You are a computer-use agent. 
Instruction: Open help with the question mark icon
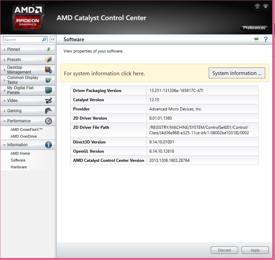point(265,40)
